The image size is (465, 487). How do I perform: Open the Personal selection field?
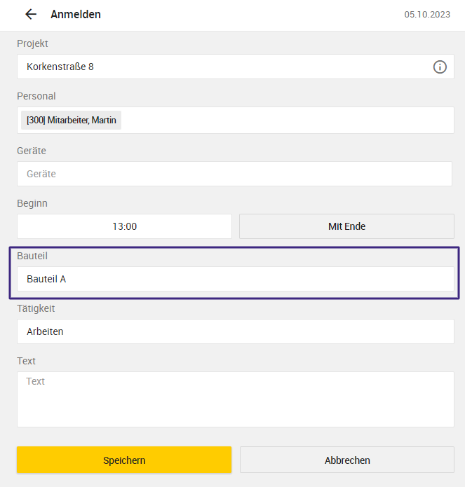(235, 121)
